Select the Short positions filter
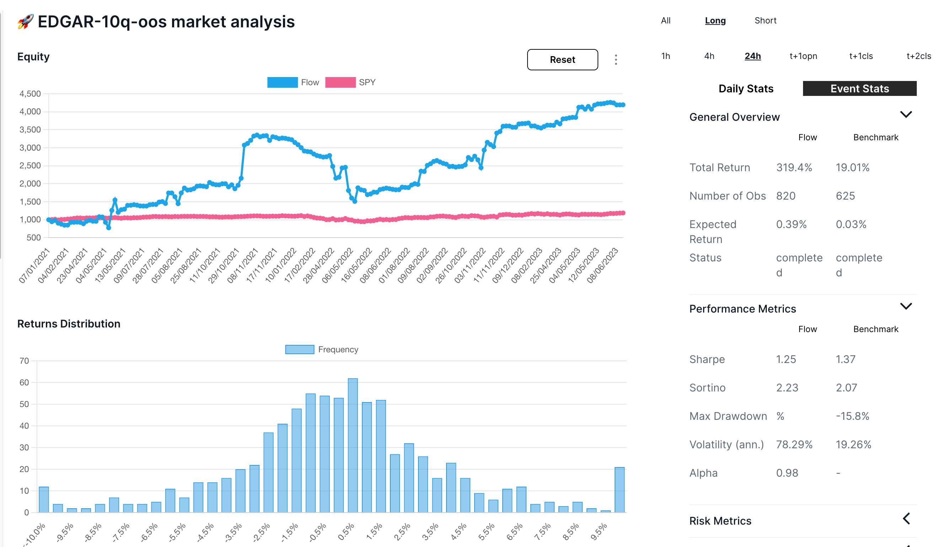Screen dimensions: 947x547 [x=765, y=21]
